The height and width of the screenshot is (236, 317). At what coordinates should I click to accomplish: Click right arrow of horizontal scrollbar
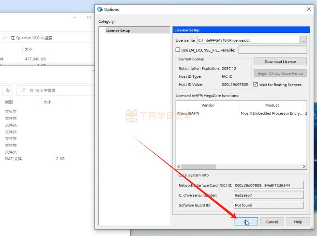pos(304,166)
